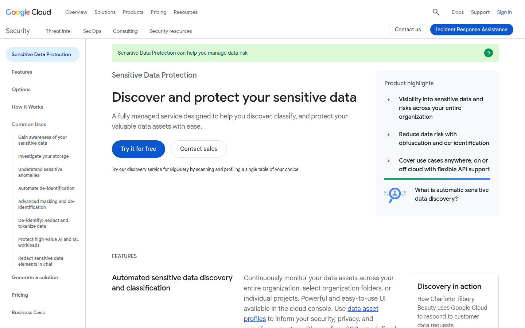The height and width of the screenshot is (328, 525).
Task: Click the Google Cloud logo
Action: 28,12
